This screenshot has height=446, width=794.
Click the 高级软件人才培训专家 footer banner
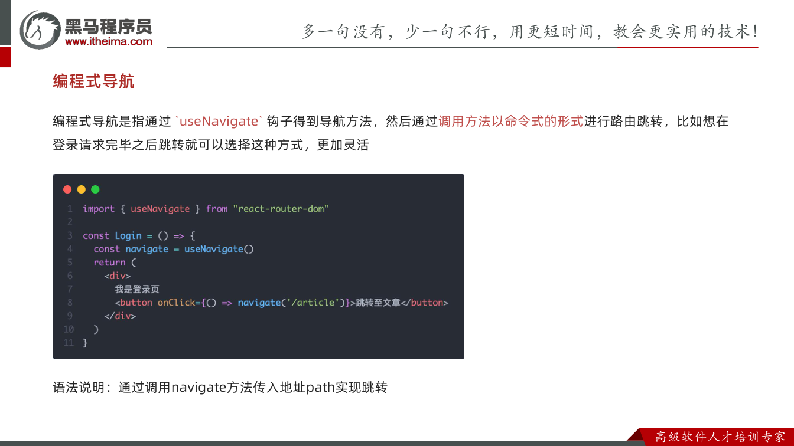click(720, 437)
